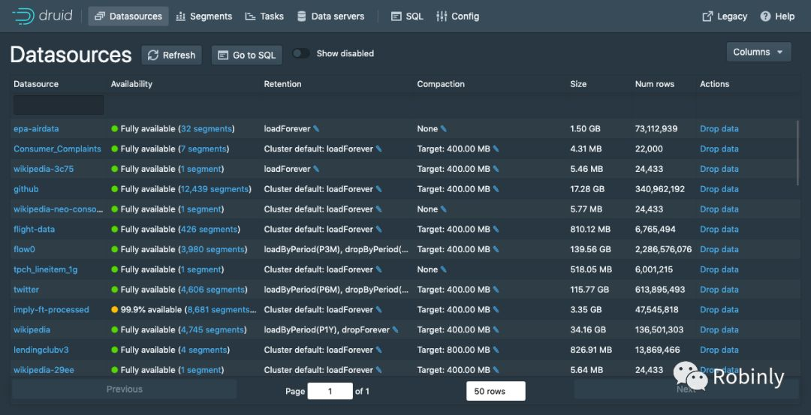Screen dimensions: 811x415
Task: Open the Config menu
Action: (458, 17)
